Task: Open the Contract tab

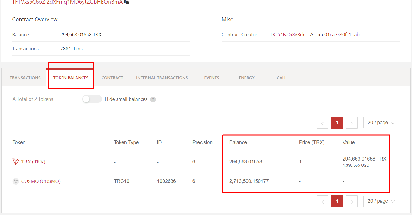Action: (x=112, y=78)
